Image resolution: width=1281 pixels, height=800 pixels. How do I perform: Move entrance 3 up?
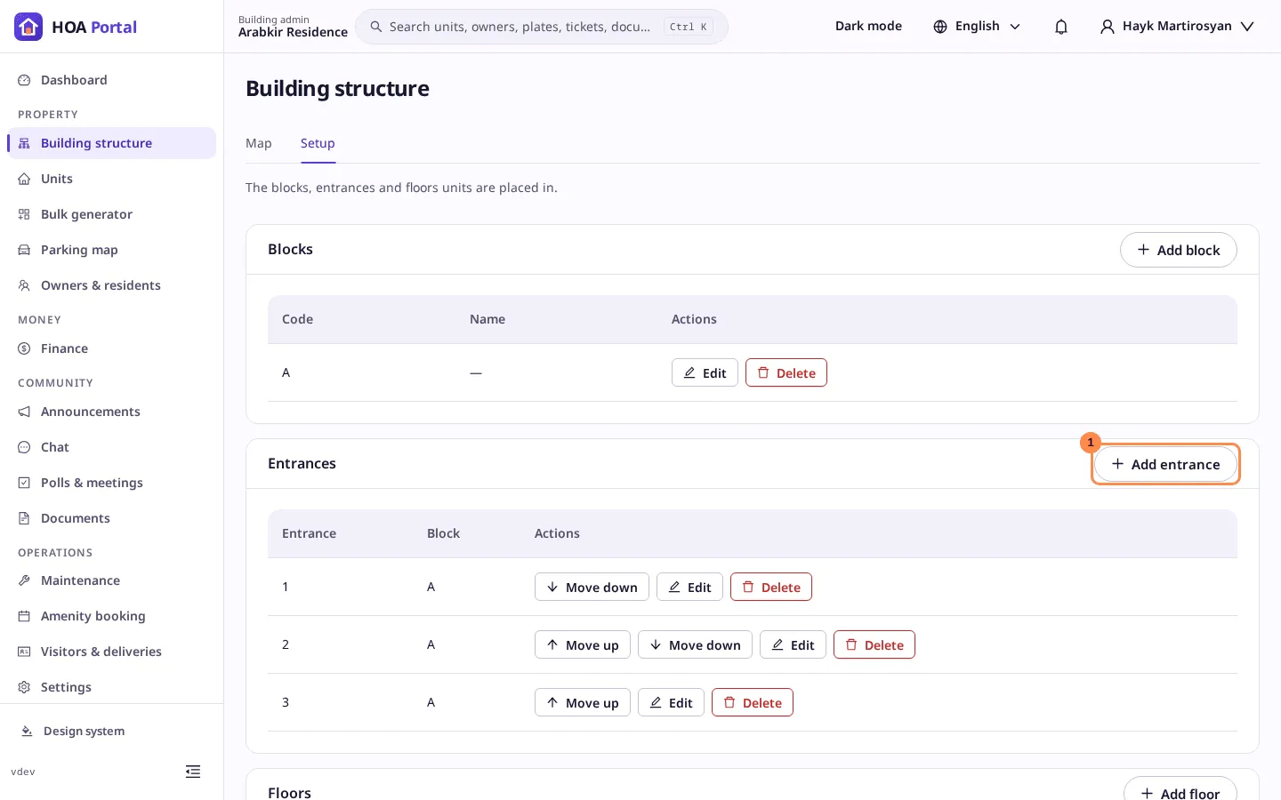pyautogui.click(x=583, y=702)
